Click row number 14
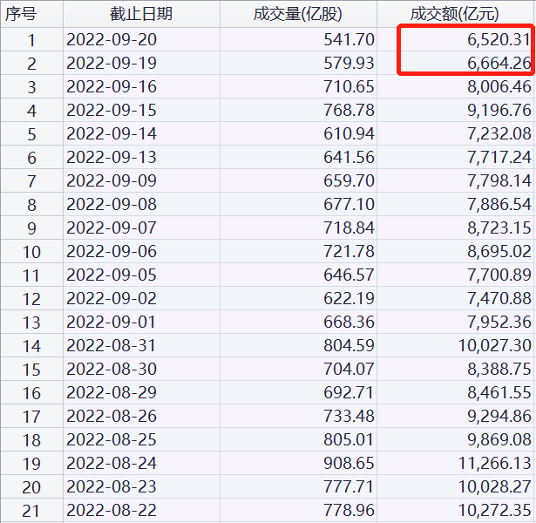Viewport: 536px width, 523px height. point(31,346)
